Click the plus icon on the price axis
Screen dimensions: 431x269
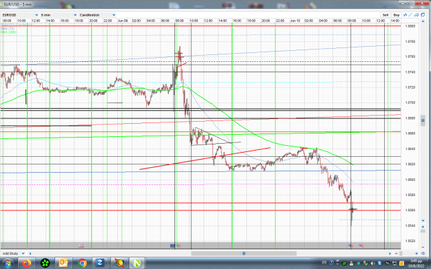[x=423, y=227]
